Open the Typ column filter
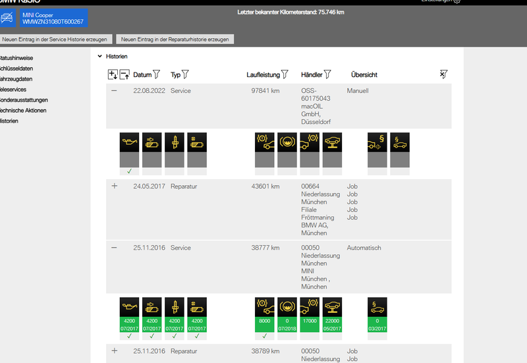Image resolution: width=527 pixels, height=363 pixels. [x=185, y=74]
